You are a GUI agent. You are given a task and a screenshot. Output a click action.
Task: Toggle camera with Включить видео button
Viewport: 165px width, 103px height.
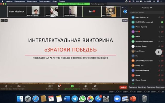click(19, 87)
